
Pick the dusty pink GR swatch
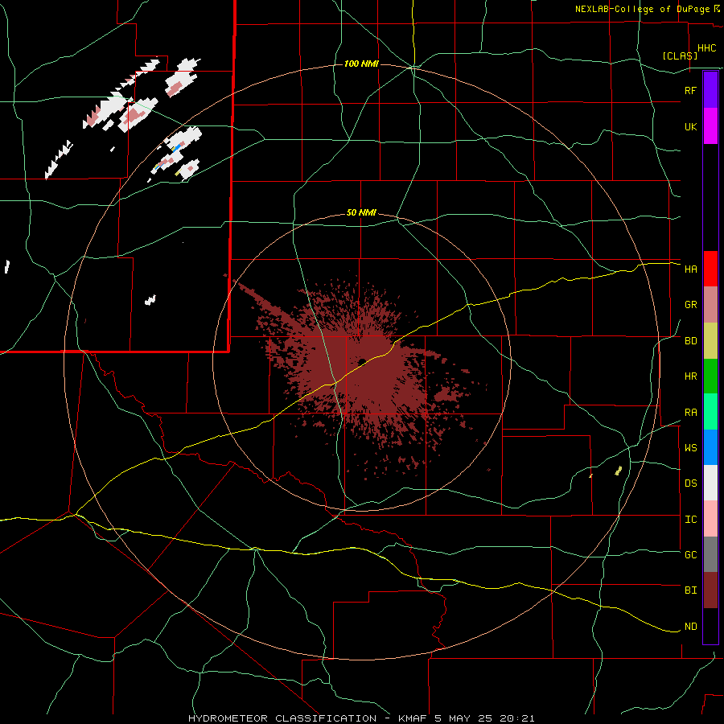(710, 305)
